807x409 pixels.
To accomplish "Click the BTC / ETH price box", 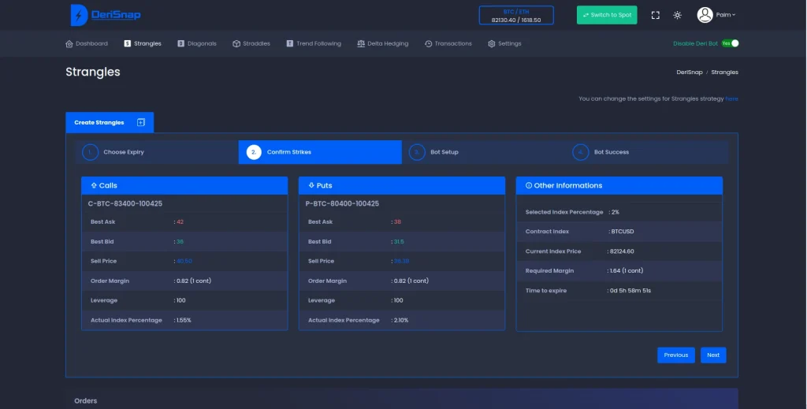I will point(516,15).
